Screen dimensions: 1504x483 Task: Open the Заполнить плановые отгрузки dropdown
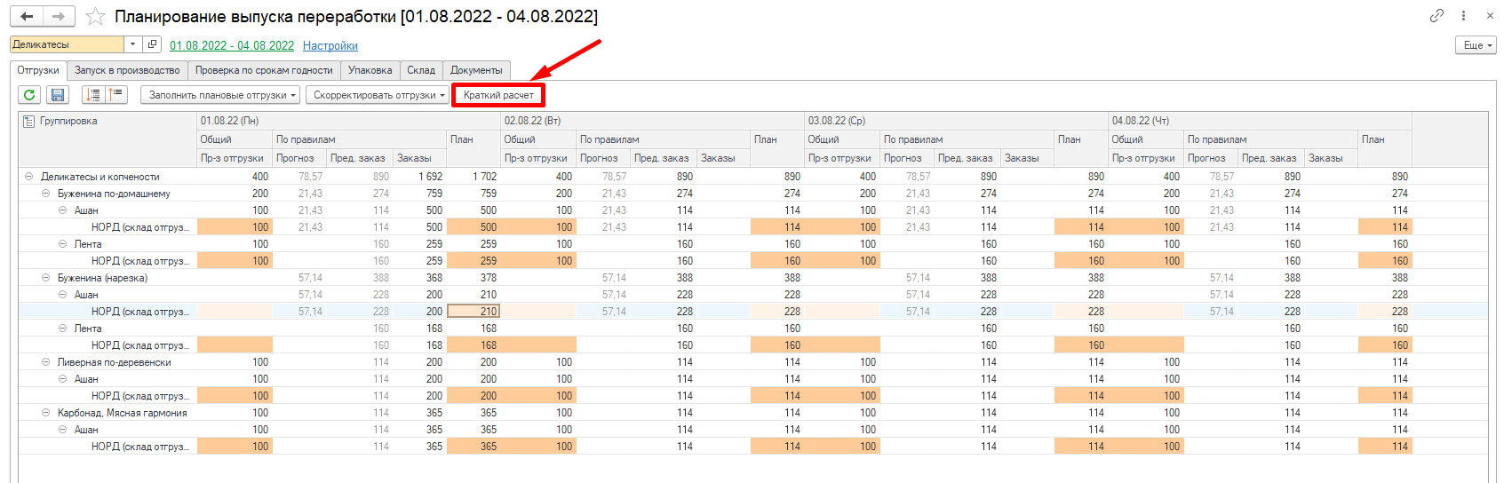(x=222, y=95)
